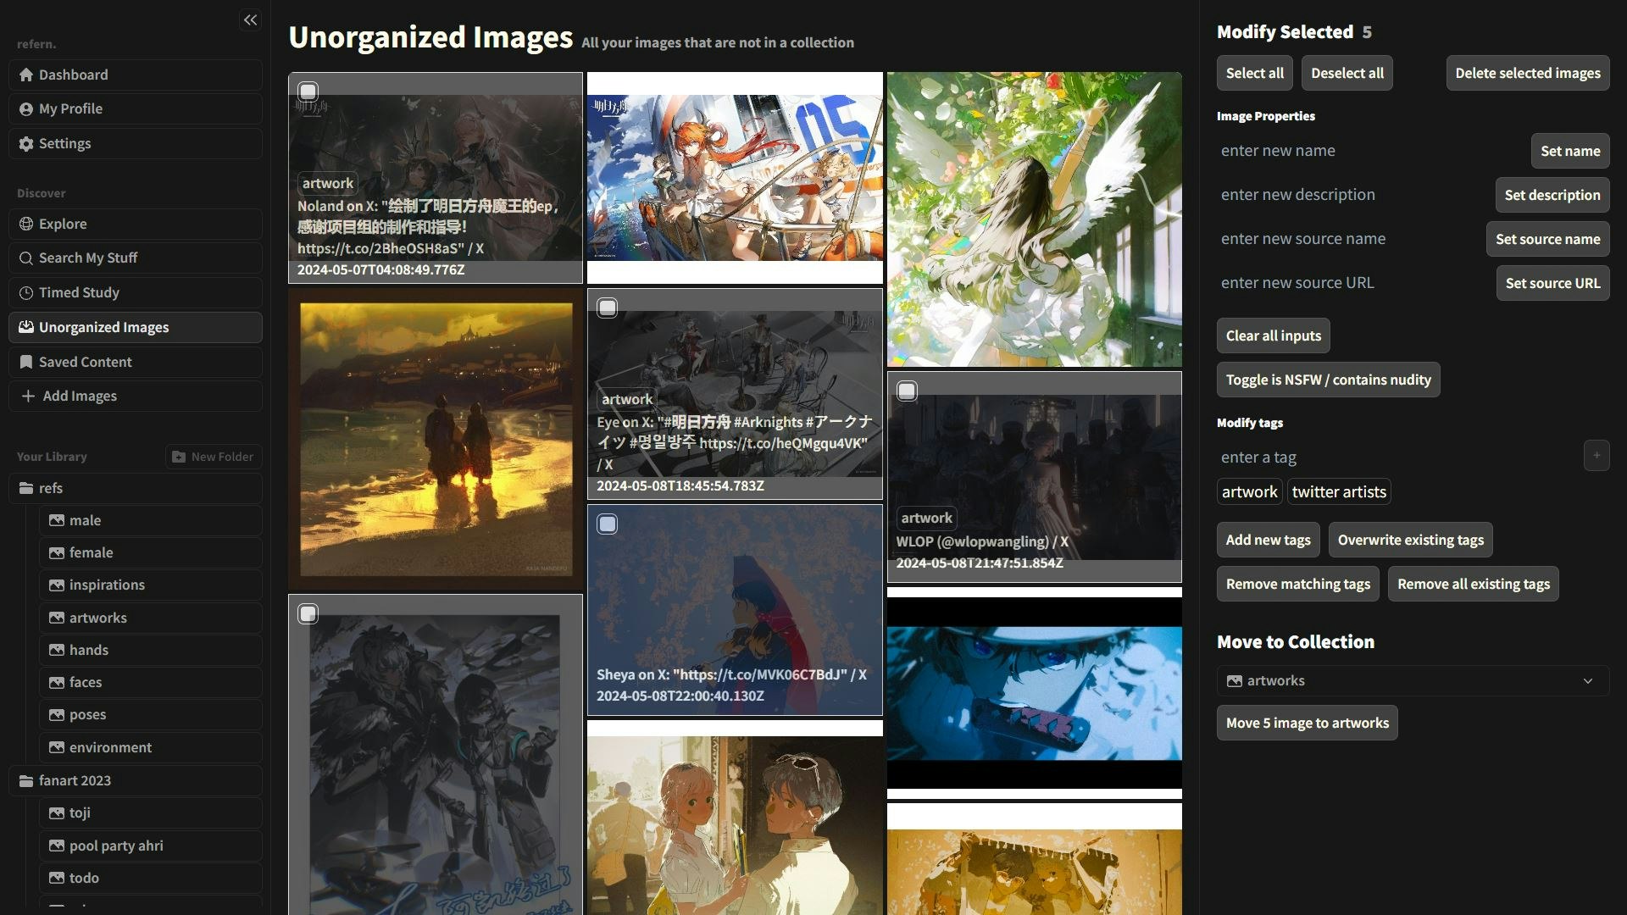Uncheck the Noland artwork image checkbox

308,91
